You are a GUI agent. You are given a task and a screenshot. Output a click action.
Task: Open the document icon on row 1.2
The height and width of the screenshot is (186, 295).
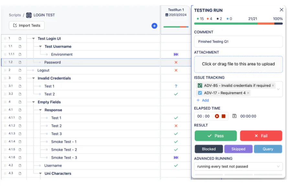(20, 62)
